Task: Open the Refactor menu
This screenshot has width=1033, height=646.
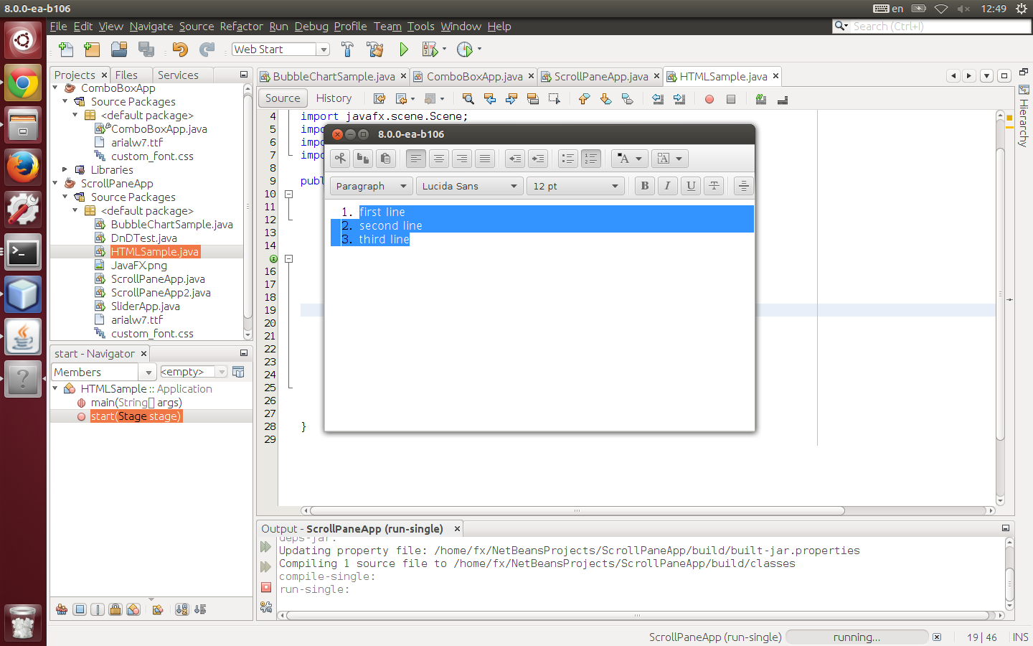Action: pyautogui.click(x=241, y=27)
